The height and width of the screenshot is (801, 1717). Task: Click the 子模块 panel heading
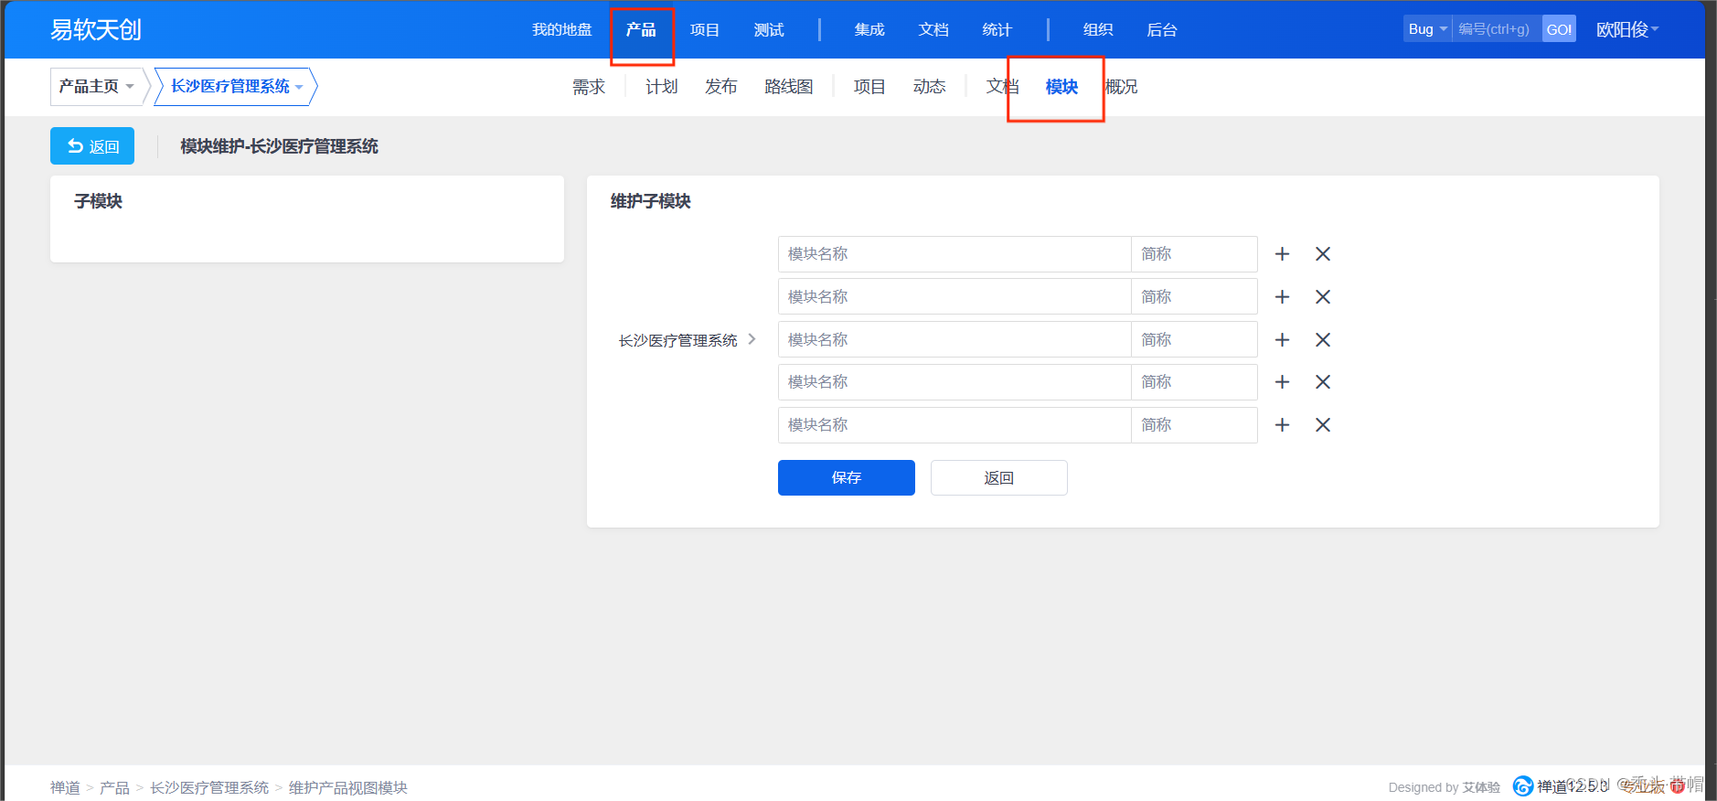pos(98,201)
